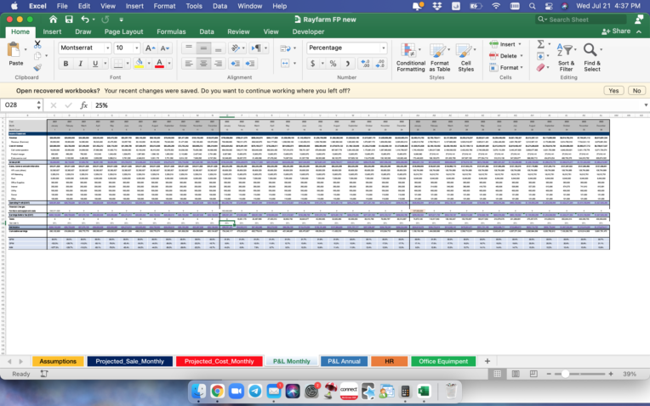Open the Percentage number format dropdown
Screen dimensions: 650x406
(383, 48)
